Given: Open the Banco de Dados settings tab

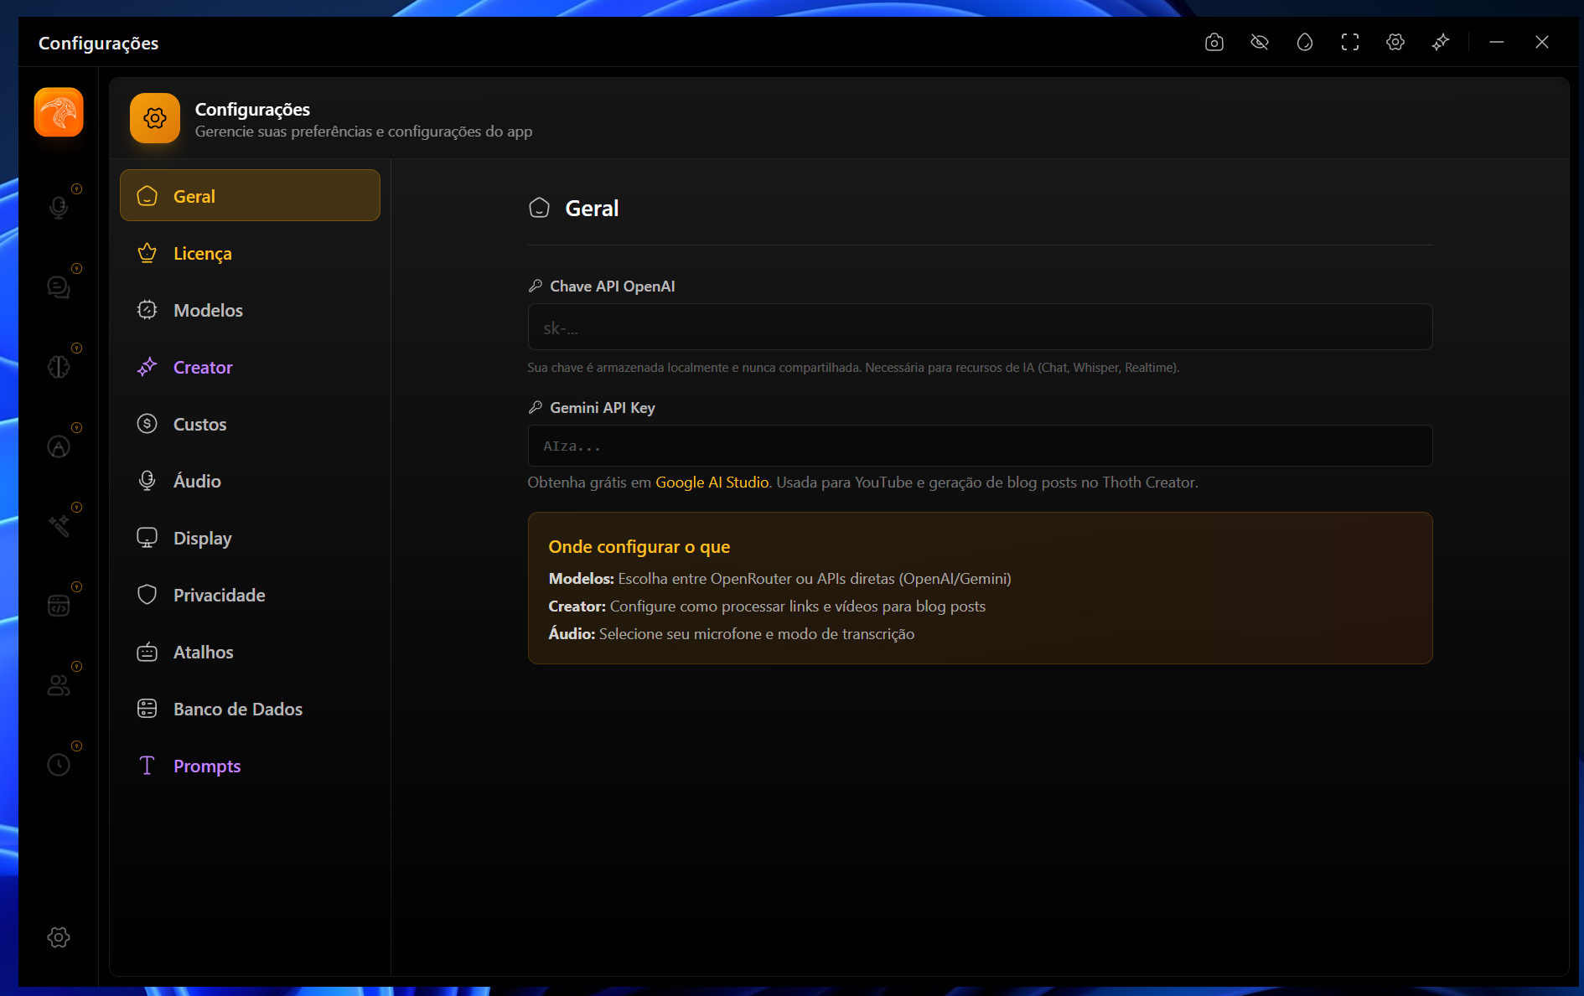Looking at the screenshot, I should (x=250, y=709).
